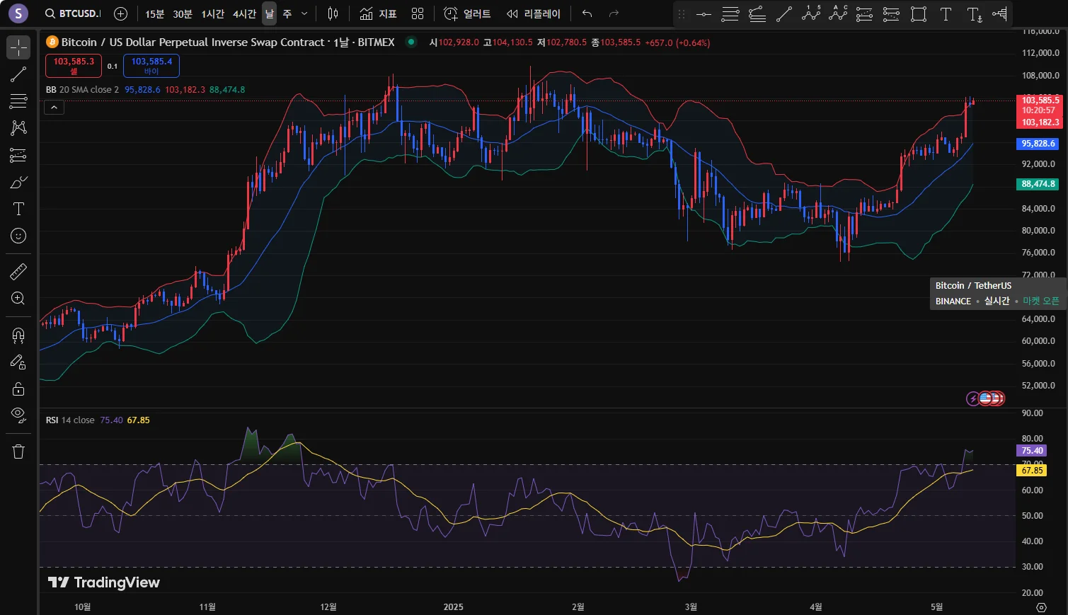Open the brush drawing tool
This screenshot has height=615, width=1068.
click(18, 183)
